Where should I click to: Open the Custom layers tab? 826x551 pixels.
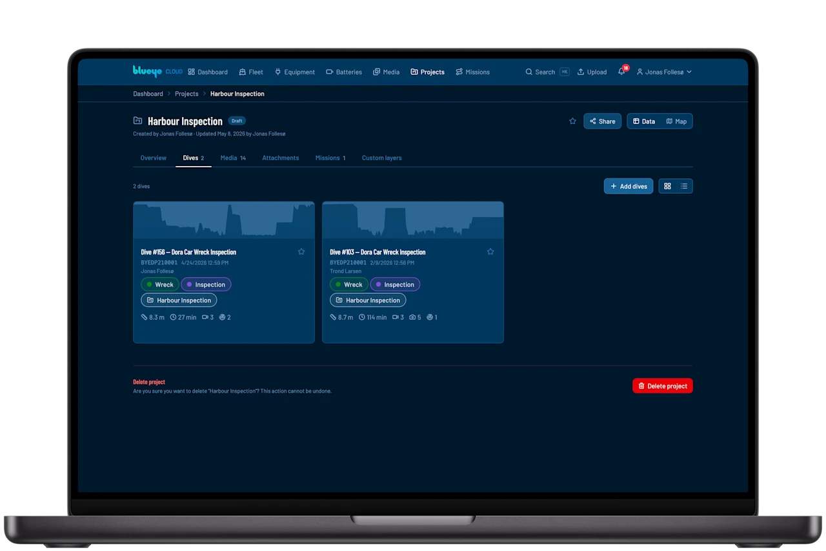[x=381, y=158]
